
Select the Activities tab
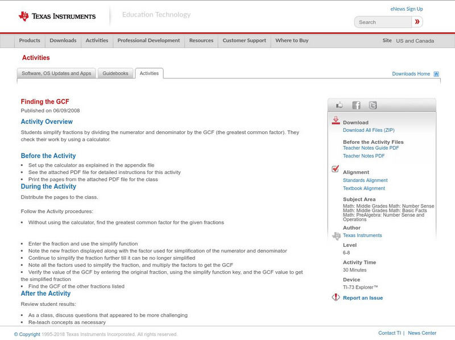tap(149, 73)
